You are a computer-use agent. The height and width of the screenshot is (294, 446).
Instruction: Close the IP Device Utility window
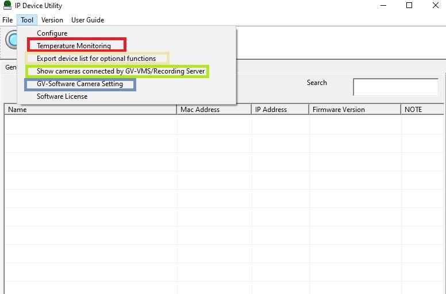pos(436,5)
